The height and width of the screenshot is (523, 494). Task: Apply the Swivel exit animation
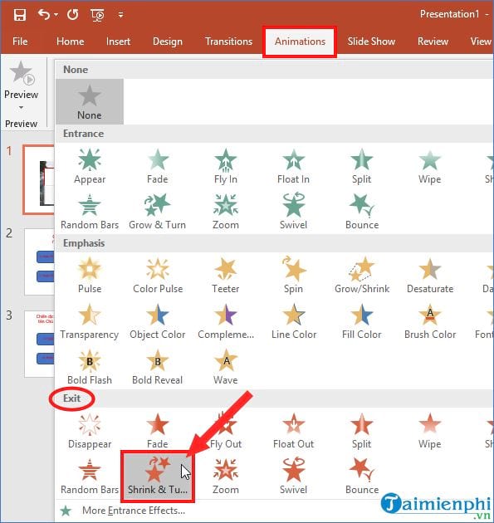(x=294, y=476)
